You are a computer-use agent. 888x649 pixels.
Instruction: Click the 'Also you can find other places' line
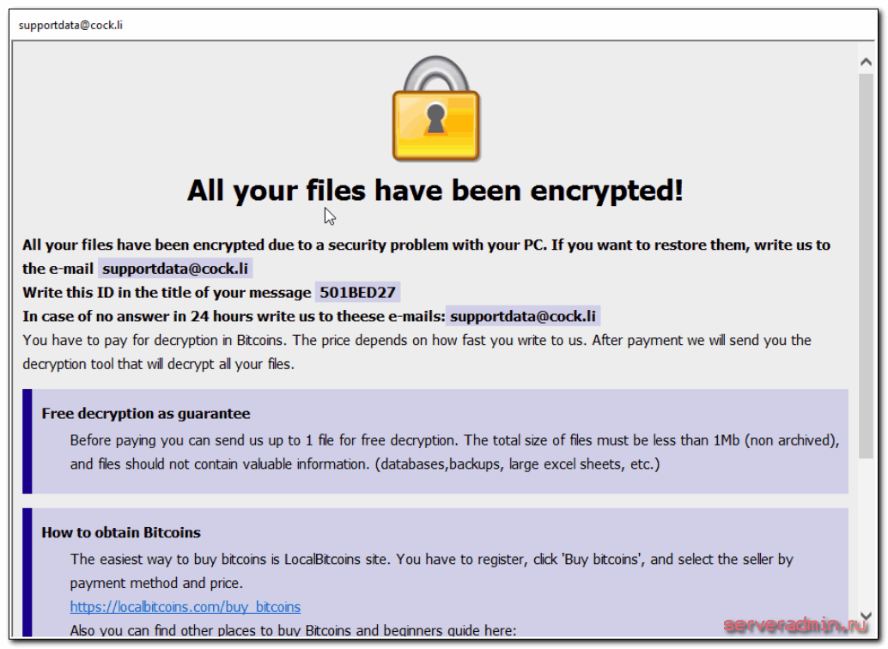tap(293, 631)
